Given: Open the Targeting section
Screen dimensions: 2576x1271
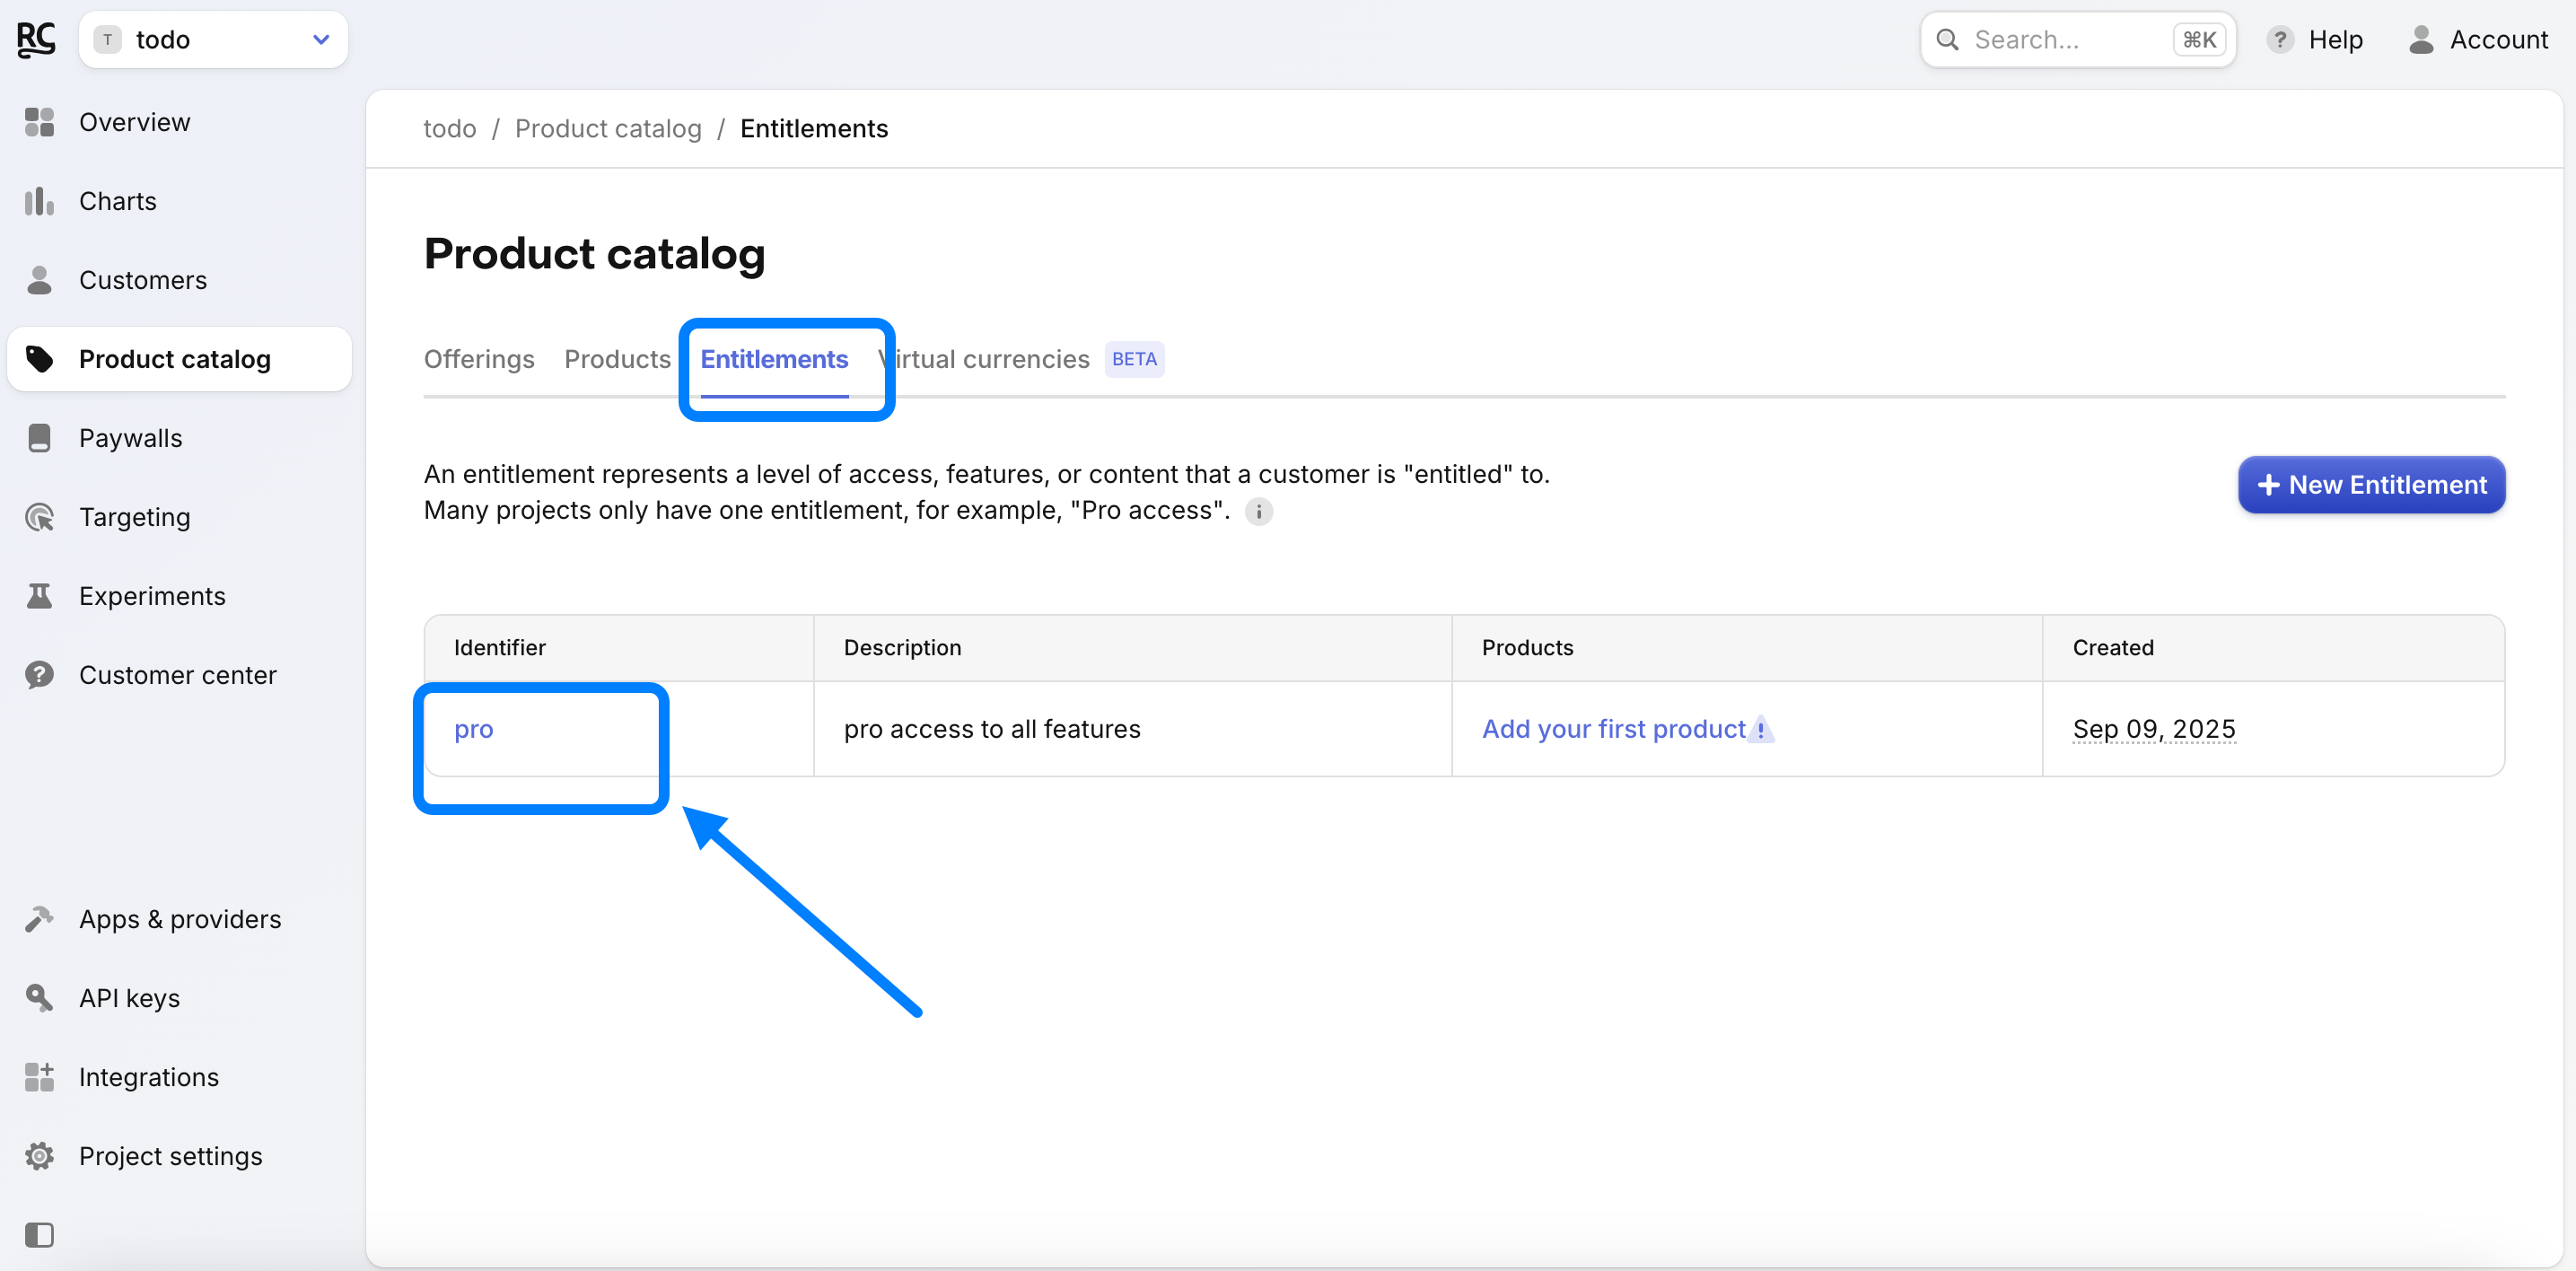Looking at the screenshot, I should click(x=134, y=517).
